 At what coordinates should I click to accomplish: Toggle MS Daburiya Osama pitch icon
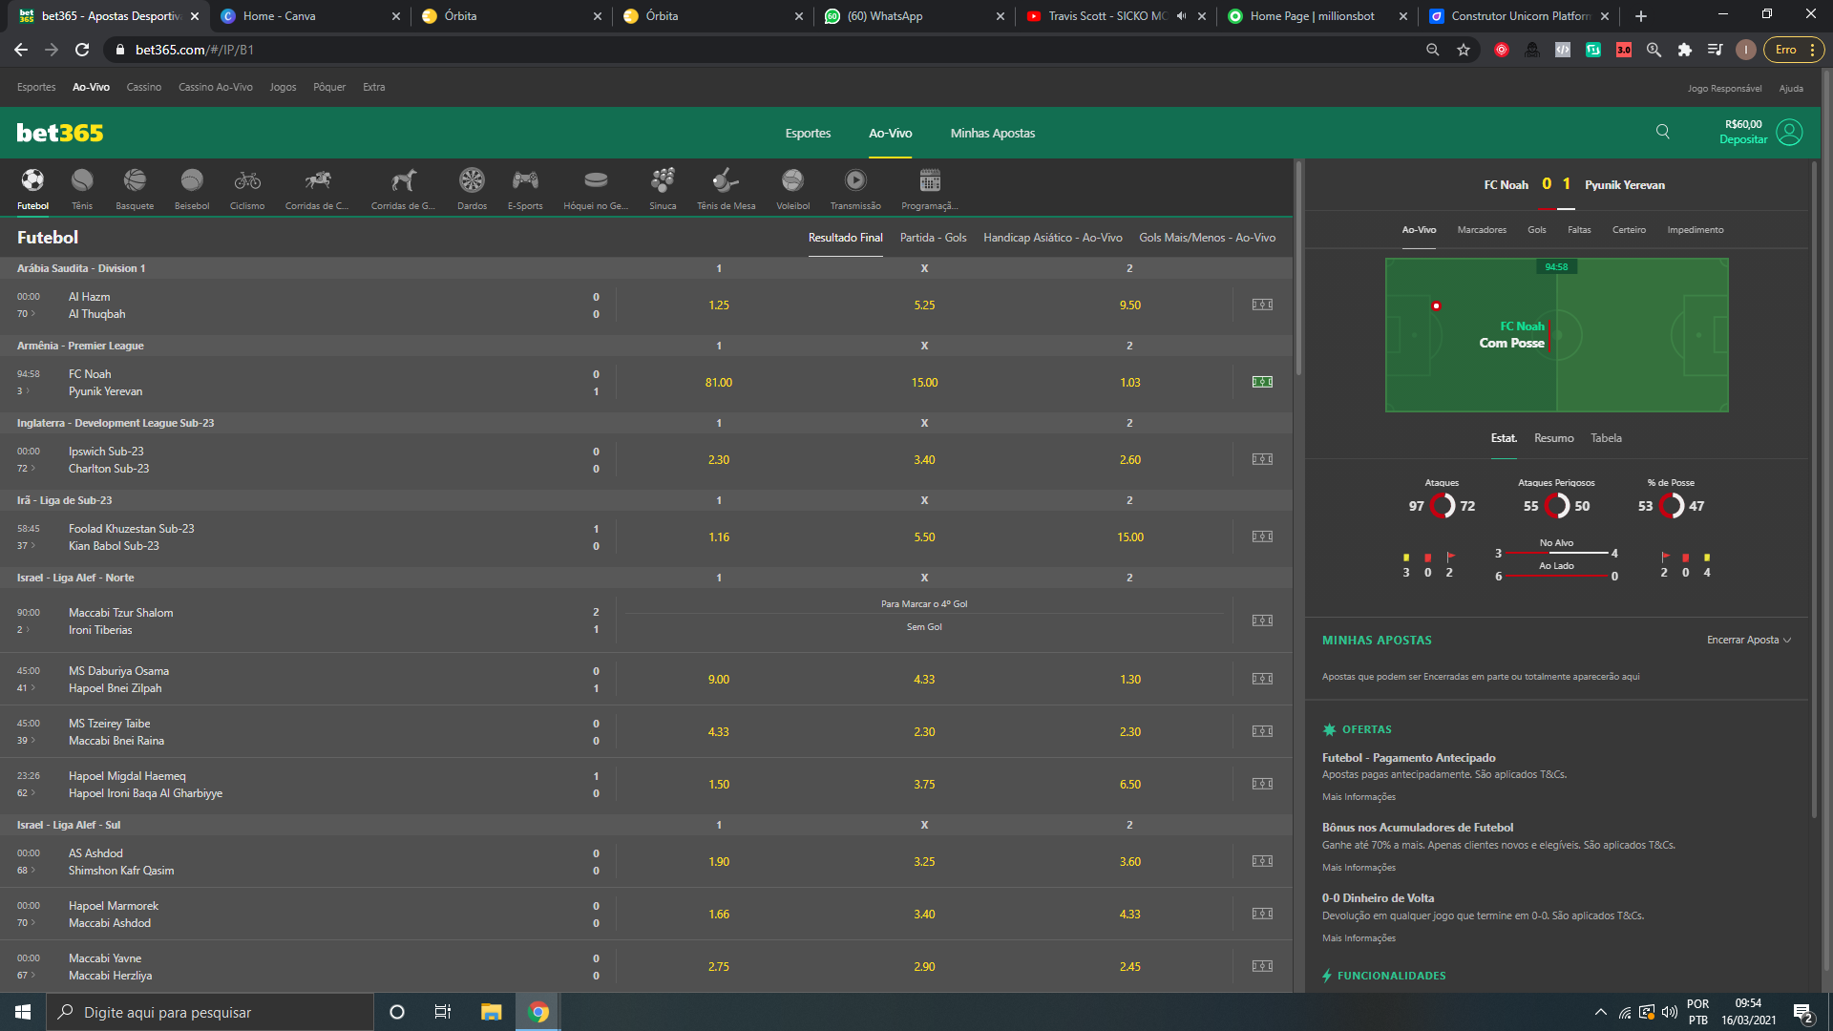1262,679
